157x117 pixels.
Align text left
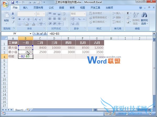[x=50, y=19]
